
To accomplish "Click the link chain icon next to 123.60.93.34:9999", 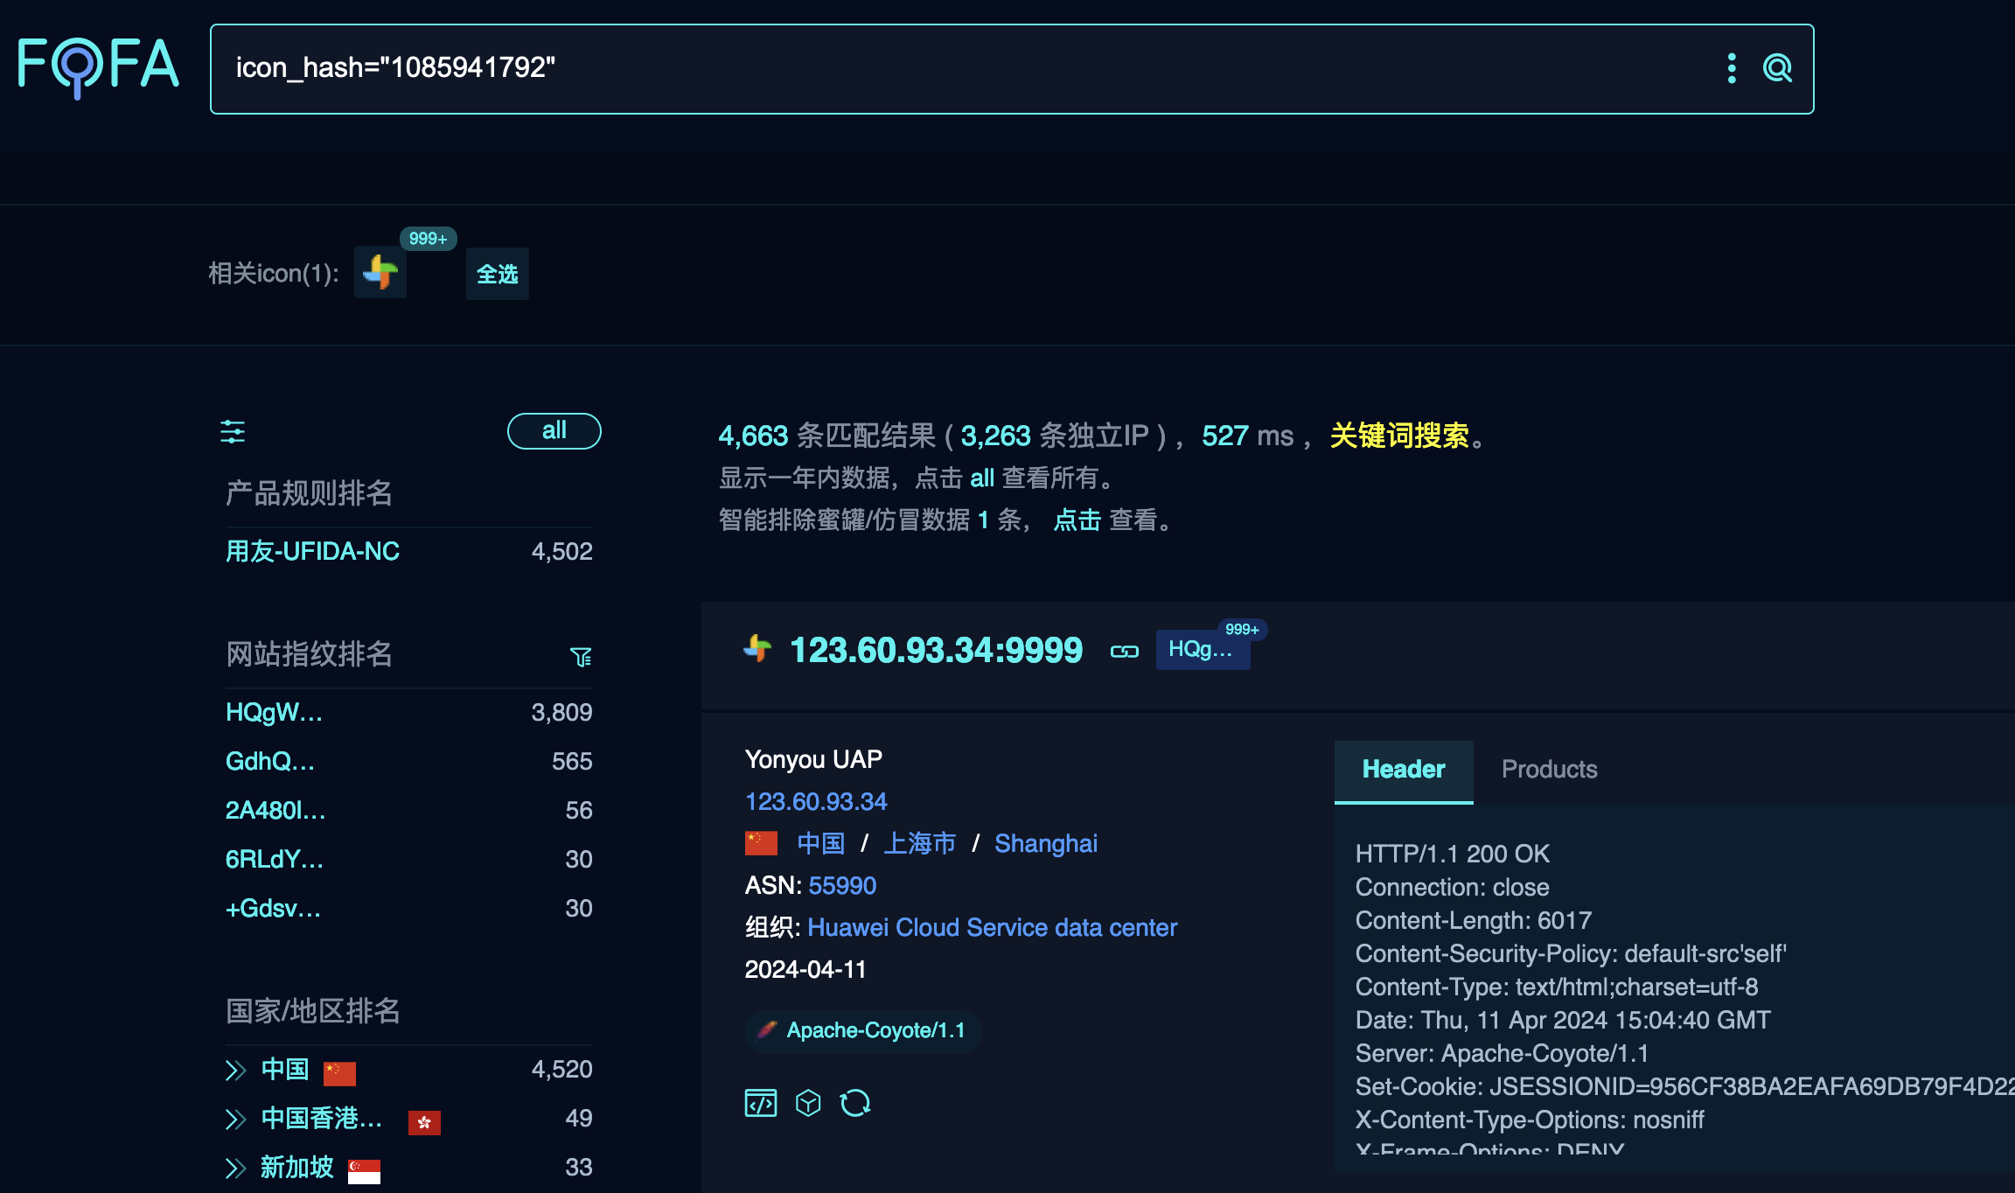I will [x=1124, y=651].
